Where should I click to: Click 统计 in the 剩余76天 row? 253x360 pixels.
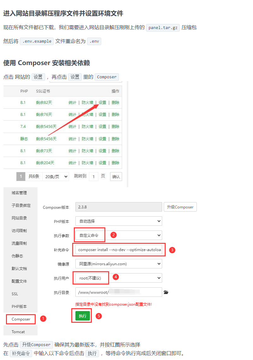72,114
